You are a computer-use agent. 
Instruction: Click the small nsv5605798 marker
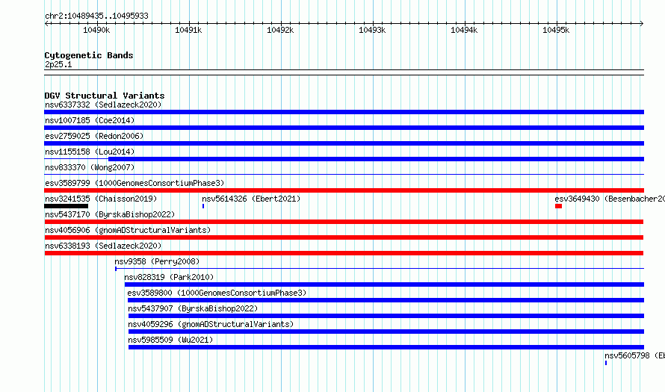pyautogui.click(x=606, y=363)
